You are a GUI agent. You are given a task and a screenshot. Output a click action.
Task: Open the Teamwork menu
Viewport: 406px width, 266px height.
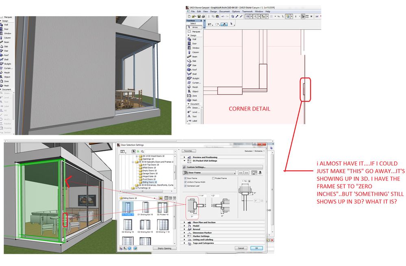point(248,11)
